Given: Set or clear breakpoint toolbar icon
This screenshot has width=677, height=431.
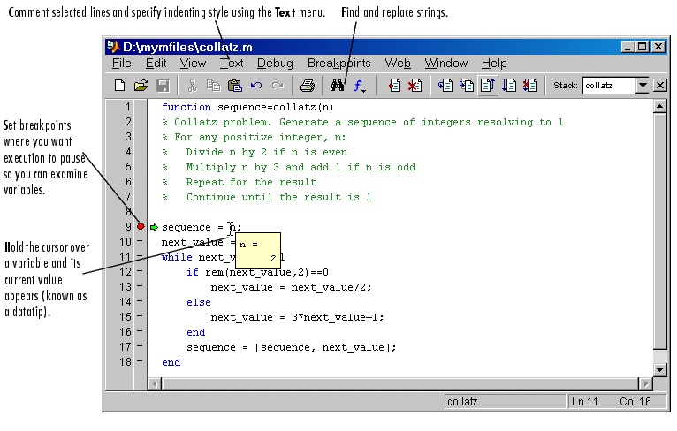Looking at the screenshot, I should tap(394, 86).
